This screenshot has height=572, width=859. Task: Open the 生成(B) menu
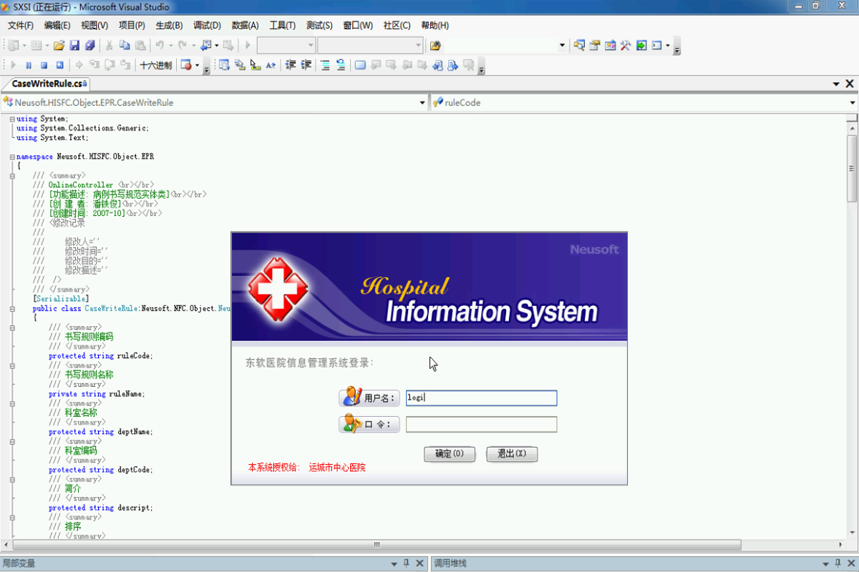(170, 25)
